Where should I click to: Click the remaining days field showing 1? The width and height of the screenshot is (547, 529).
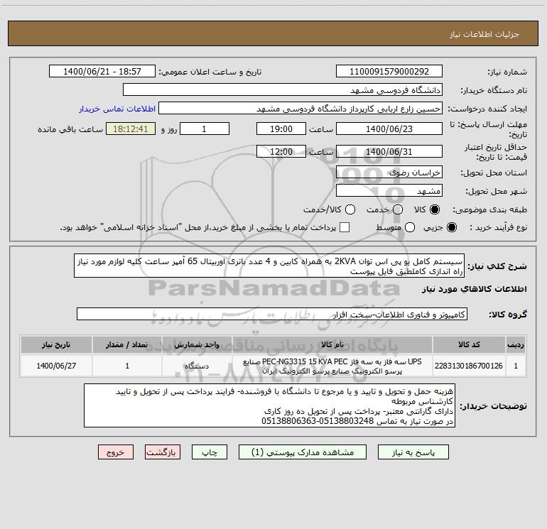tap(205, 129)
